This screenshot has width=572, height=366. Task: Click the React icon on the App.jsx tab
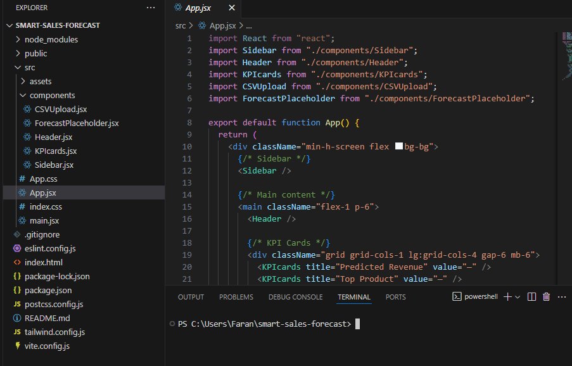[178, 8]
